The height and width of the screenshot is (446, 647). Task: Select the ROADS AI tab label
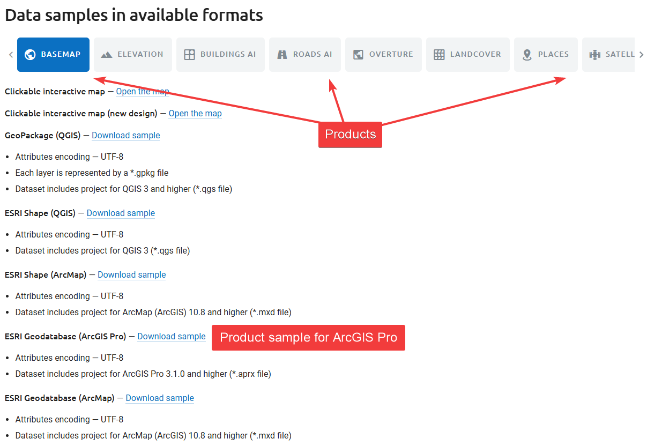(x=313, y=55)
